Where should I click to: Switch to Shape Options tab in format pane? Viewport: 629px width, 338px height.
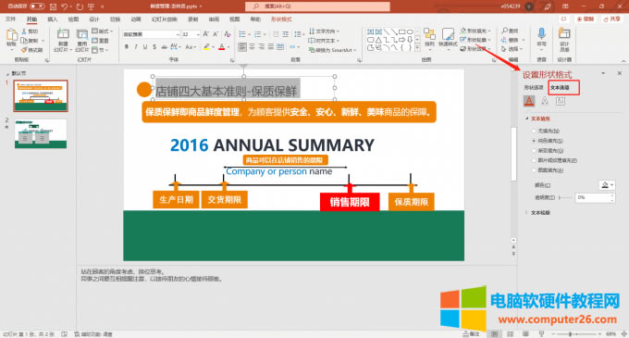[x=533, y=88]
